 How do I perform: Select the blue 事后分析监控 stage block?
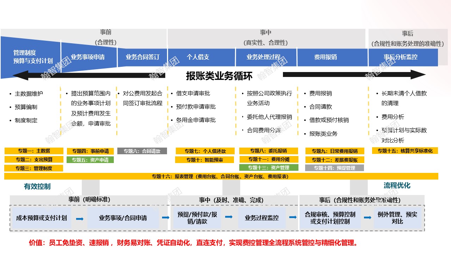click(x=403, y=57)
